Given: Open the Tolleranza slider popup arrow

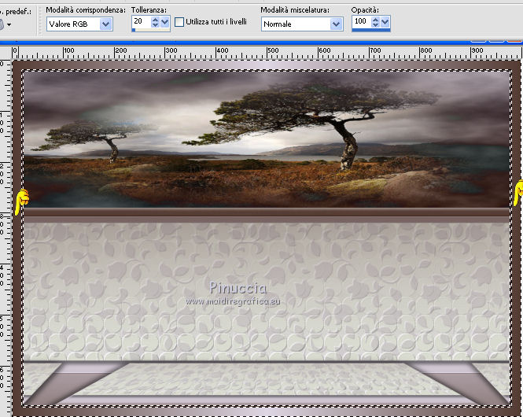Looking at the screenshot, I should (165, 22).
